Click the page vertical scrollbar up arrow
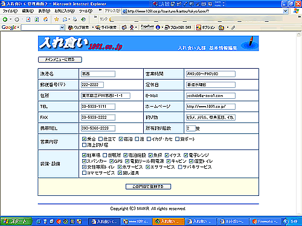 point(299,34)
